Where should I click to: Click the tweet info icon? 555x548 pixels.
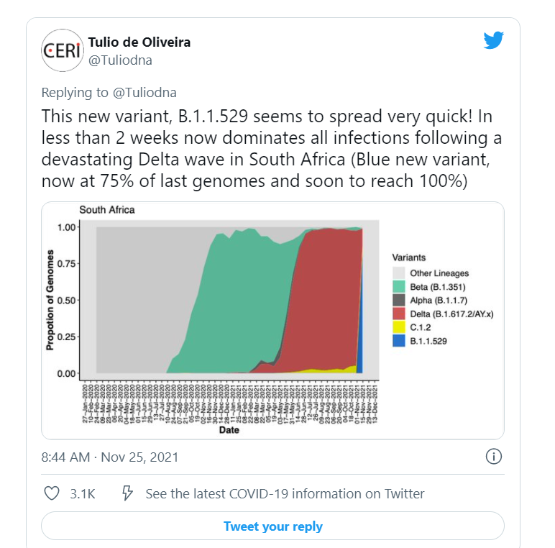[494, 457]
